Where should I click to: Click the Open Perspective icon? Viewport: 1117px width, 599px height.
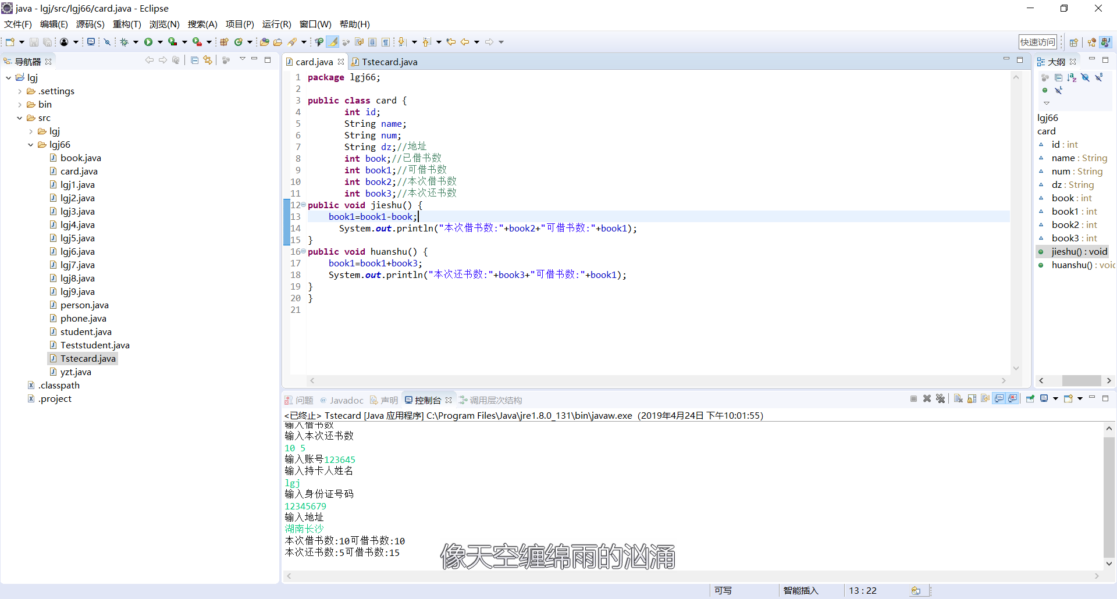click(1073, 42)
